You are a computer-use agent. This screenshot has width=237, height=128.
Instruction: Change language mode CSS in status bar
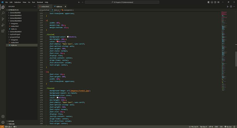pos(221,127)
